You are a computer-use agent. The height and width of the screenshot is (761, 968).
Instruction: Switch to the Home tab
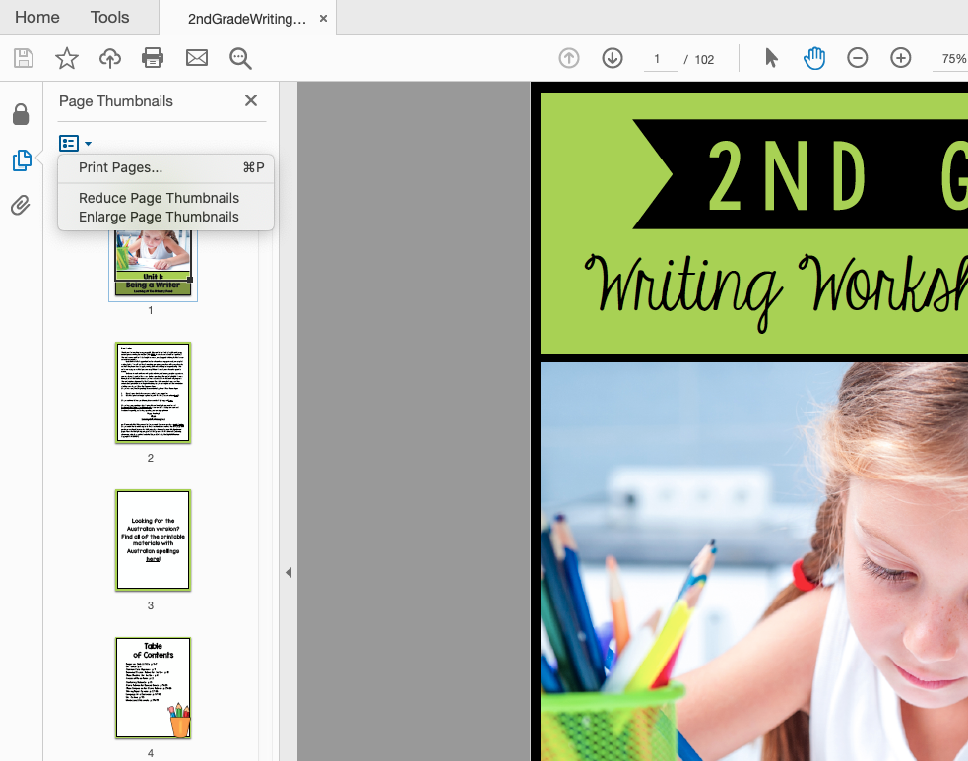tap(37, 18)
